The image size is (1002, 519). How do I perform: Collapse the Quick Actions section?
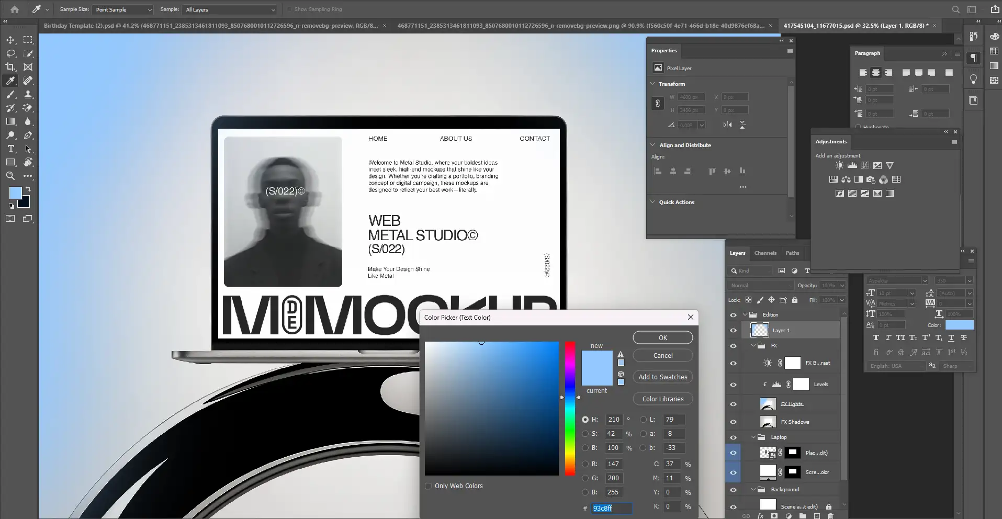[653, 202]
